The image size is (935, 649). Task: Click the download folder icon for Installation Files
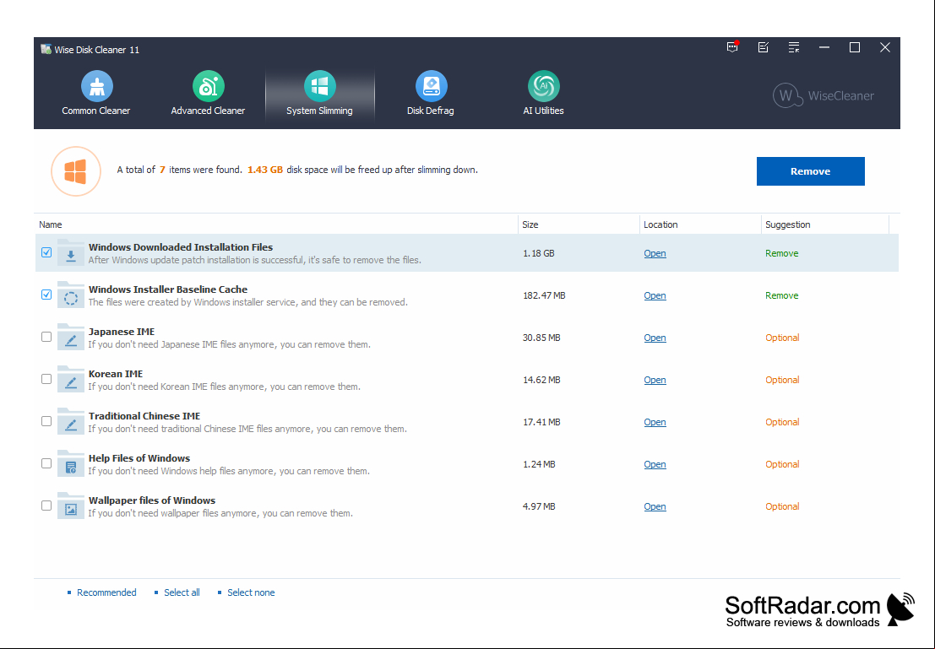coord(70,252)
